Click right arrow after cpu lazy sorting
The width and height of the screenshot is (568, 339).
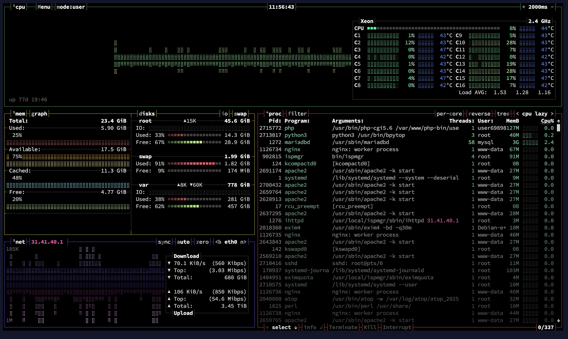tap(552, 114)
